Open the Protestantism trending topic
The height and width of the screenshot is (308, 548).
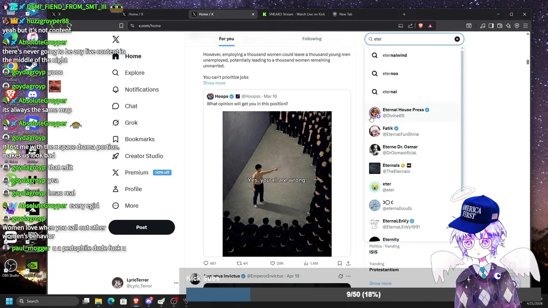[384, 270]
